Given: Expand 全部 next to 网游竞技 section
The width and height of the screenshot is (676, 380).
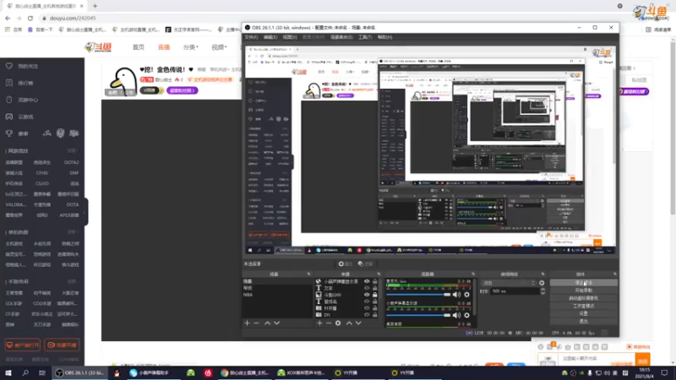Looking at the screenshot, I should [x=73, y=151].
